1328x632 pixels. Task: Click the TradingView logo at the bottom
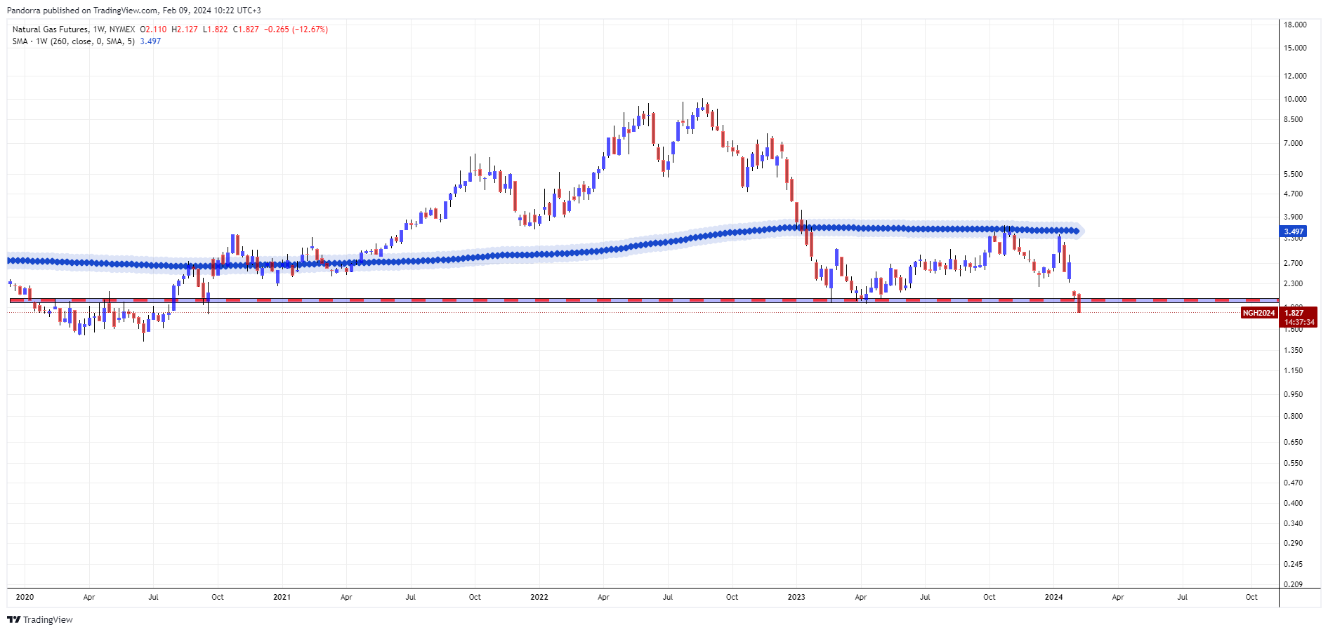tap(40, 619)
